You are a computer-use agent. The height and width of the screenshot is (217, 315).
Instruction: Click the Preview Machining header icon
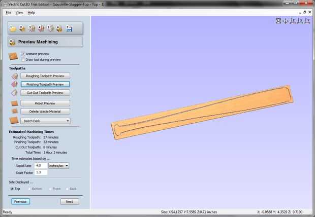point(12,42)
